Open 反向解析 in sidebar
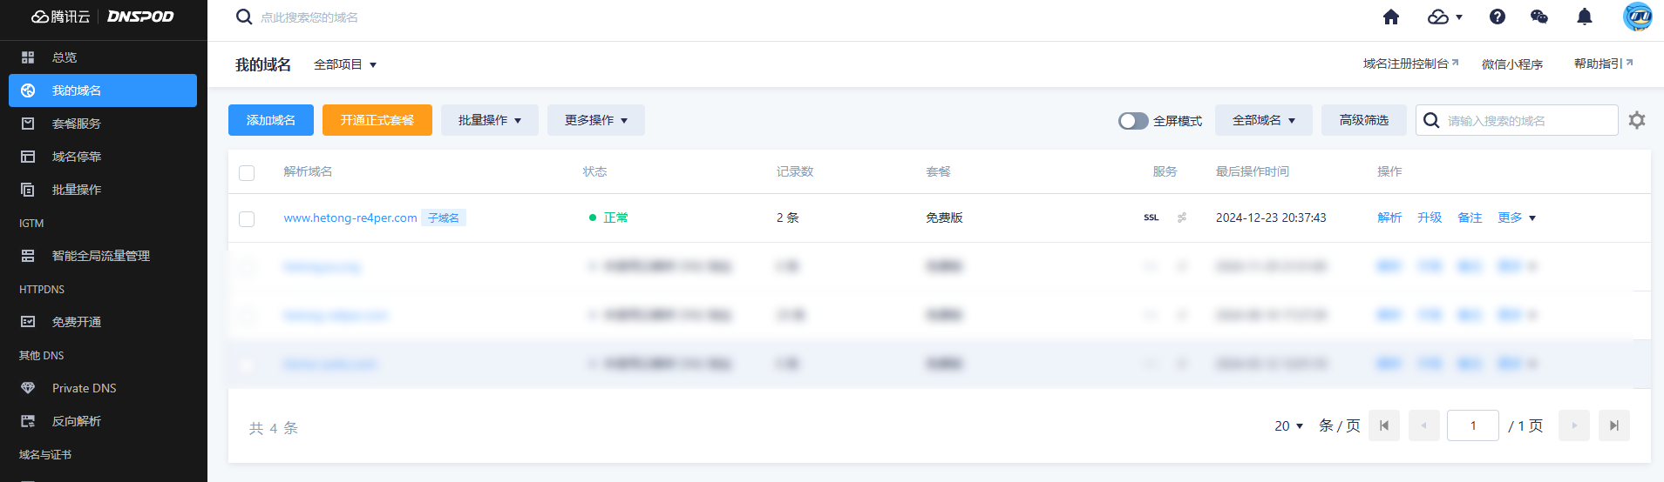 coord(103,421)
